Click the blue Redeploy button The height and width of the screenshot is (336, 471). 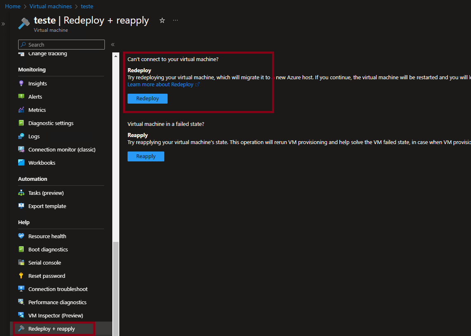[x=147, y=99]
